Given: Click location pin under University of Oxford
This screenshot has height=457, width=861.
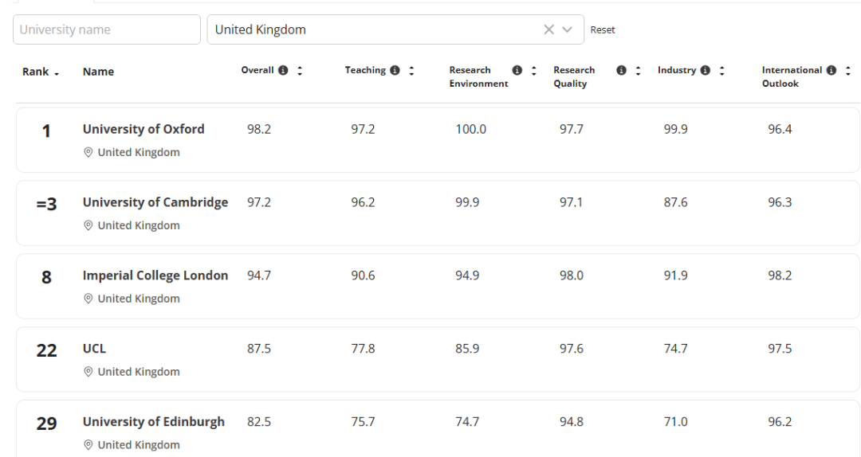Looking at the screenshot, I should click(x=88, y=153).
